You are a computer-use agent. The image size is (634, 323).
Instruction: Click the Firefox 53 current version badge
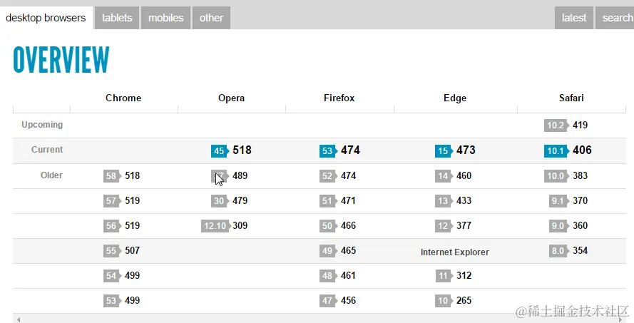(328, 150)
